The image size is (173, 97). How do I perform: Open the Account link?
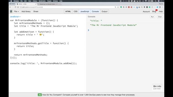[146, 12]
